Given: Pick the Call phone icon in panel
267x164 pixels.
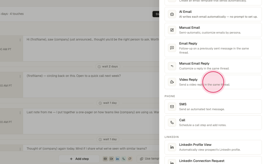Looking at the screenshot, I should (172, 122).
